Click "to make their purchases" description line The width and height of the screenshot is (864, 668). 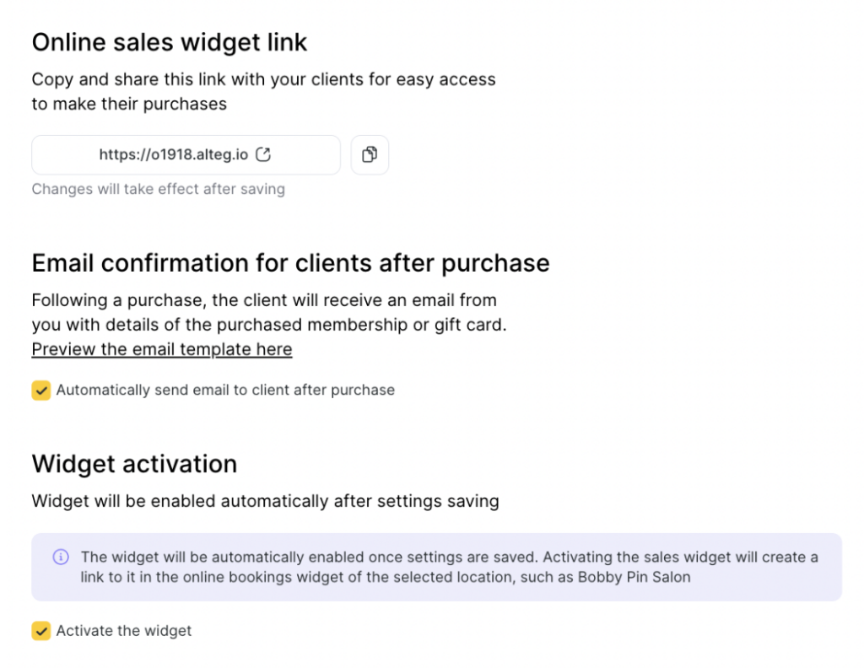click(129, 105)
